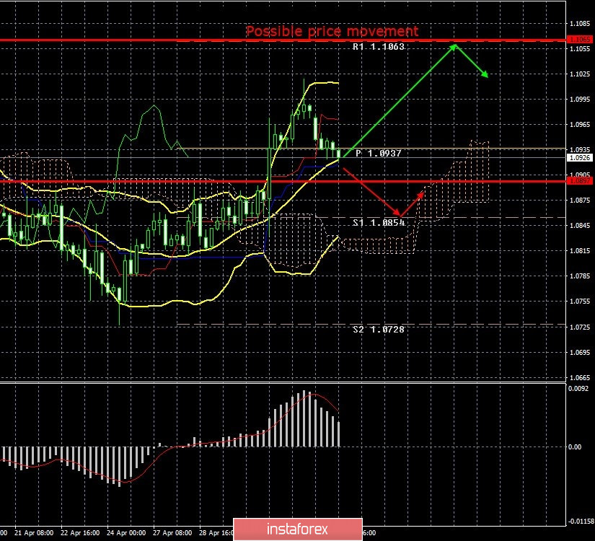Viewport: 595px width, 541px height.
Task: Click the 28 Apr 16:00 time label
Action: click(x=216, y=533)
